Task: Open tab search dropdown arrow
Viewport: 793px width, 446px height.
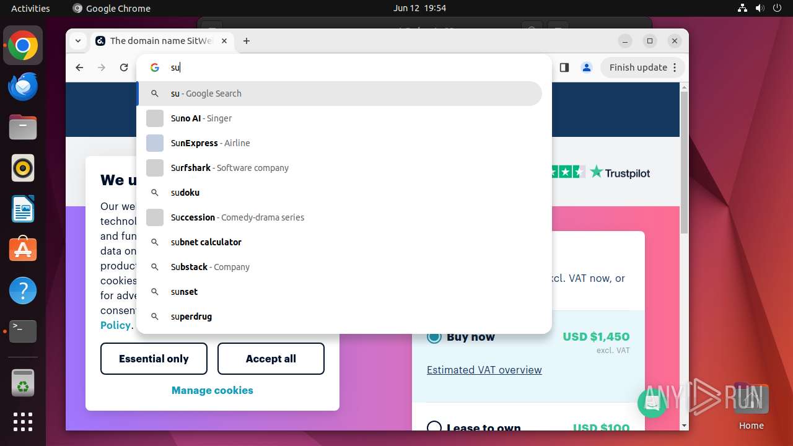Action: pyautogui.click(x=78, y=41)
